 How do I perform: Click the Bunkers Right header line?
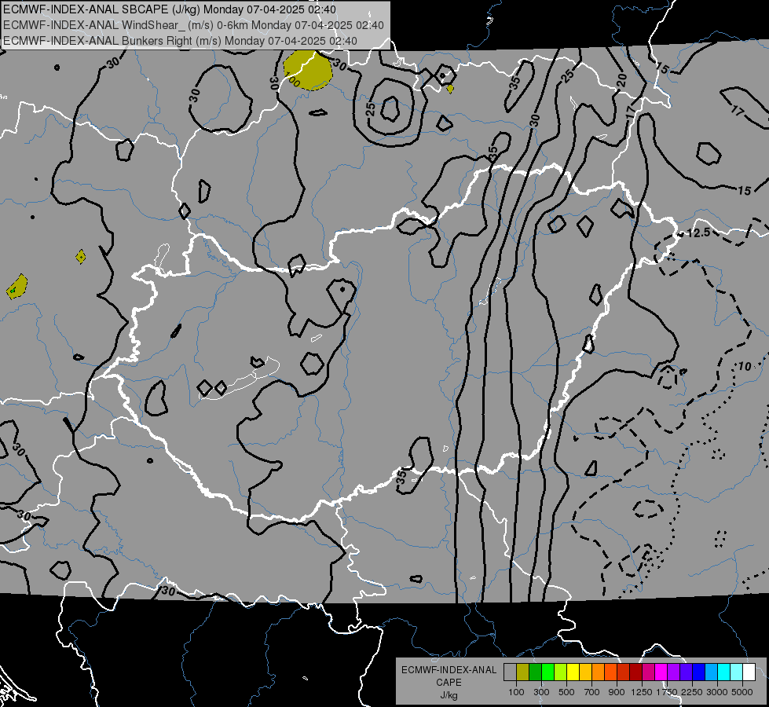180,41
